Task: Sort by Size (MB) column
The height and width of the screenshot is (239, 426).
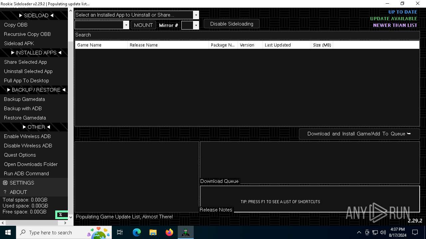Action: 322,45
